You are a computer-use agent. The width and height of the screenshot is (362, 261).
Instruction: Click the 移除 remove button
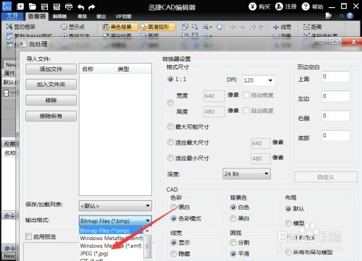pos(51,100)
